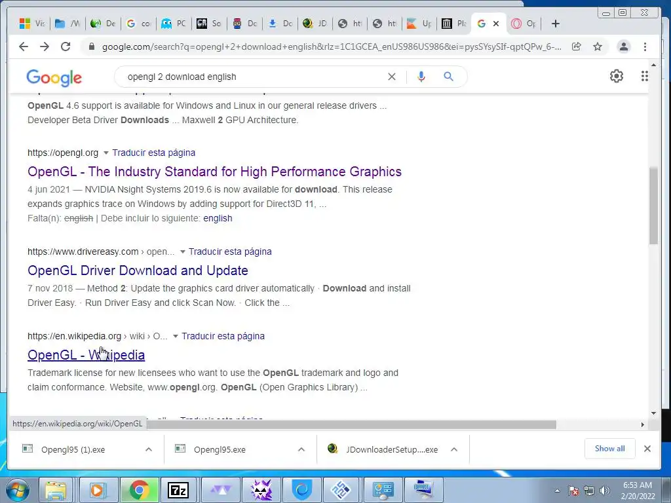Image resolution: width=671 pixels, height=503 pixels.
Task: Open OpenGL Driver Download and Update result
Action: (x=138, y=270)
